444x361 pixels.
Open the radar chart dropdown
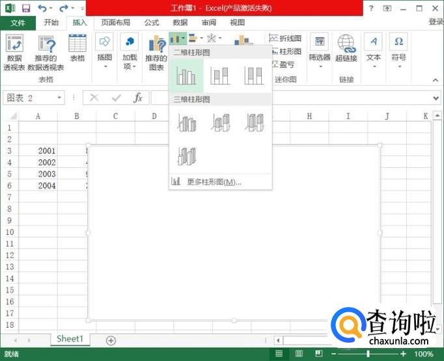(214, 38)
